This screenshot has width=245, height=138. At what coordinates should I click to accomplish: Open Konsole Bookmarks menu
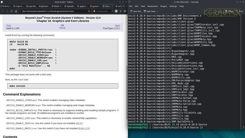pos(152,7)
